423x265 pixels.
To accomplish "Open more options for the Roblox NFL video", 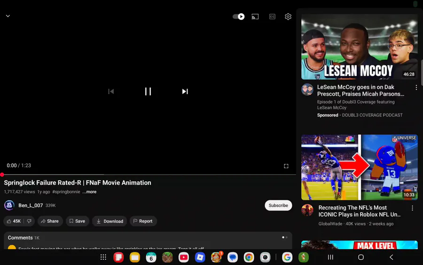I will 412,208.
